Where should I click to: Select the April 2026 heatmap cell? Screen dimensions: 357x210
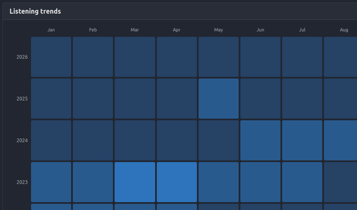[177, 57]
